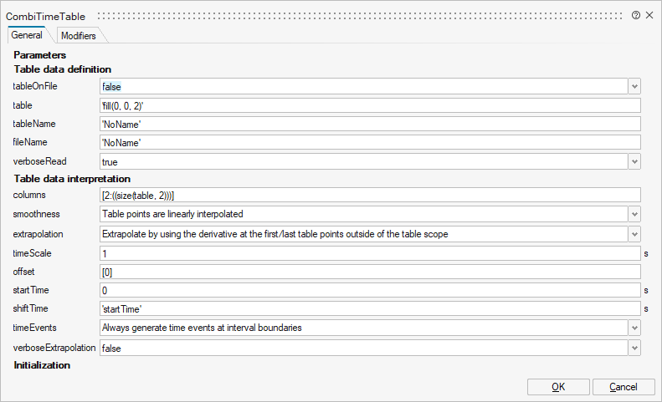
Task: Click the help question mark icon
Action: point(636,15)
